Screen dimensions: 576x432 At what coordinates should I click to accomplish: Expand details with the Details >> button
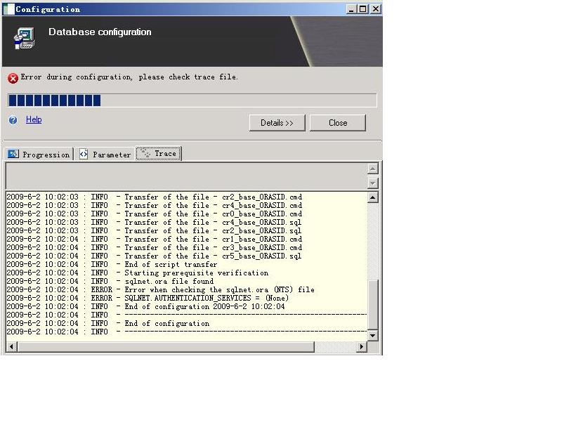(277, 123)
